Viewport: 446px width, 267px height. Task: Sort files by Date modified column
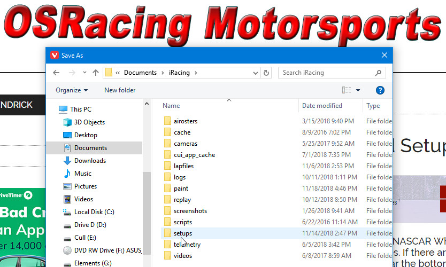pyautogui.click(x=322, y=106)
